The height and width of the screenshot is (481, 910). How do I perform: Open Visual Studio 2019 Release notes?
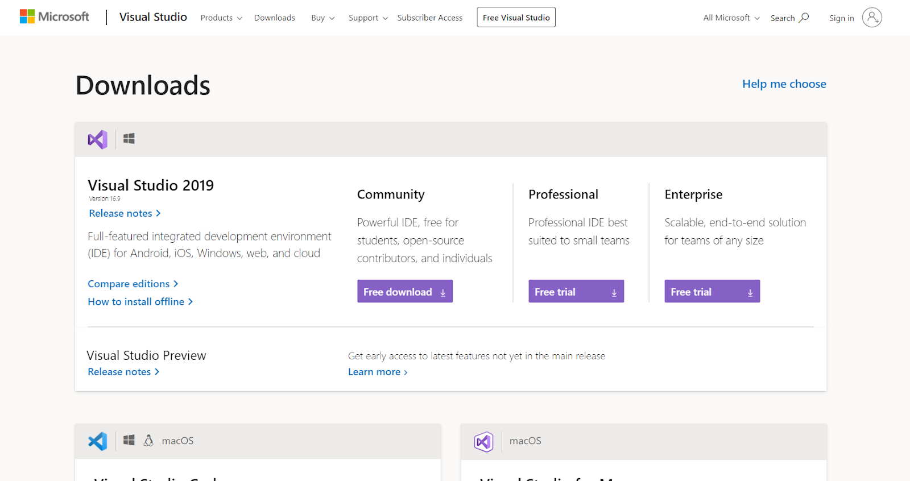point(125,213)
